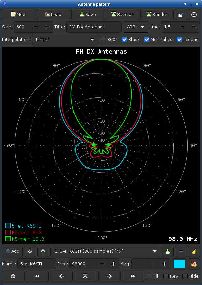
Task: Click the color picker hand icon
Action: tap(194, 264)
